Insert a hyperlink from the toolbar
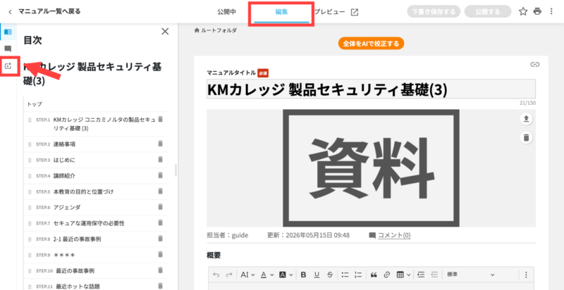 point(386,275)
